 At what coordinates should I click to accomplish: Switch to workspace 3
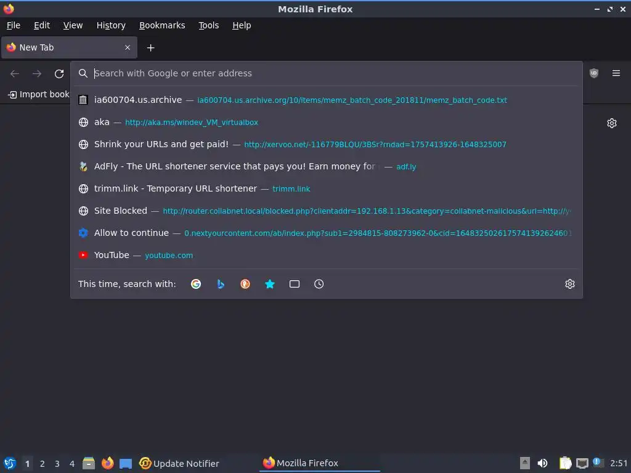(x=57, y=464)
